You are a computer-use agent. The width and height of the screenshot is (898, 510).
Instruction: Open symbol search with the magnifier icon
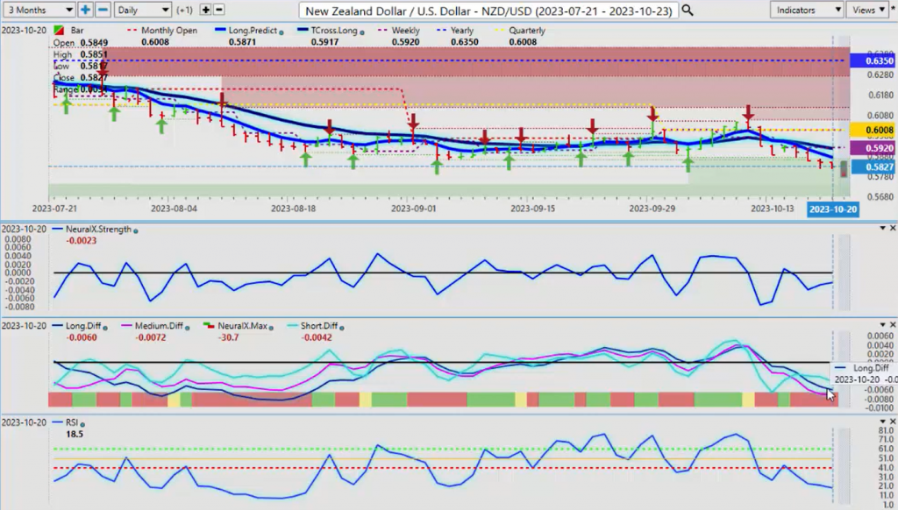[688, 11]
